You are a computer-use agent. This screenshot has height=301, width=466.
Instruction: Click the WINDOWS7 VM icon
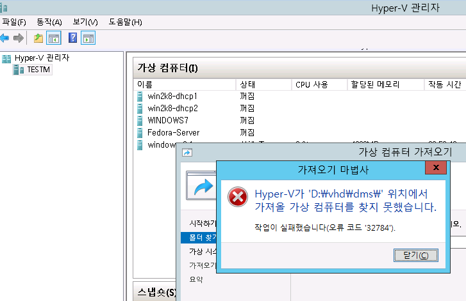(140, 121)
